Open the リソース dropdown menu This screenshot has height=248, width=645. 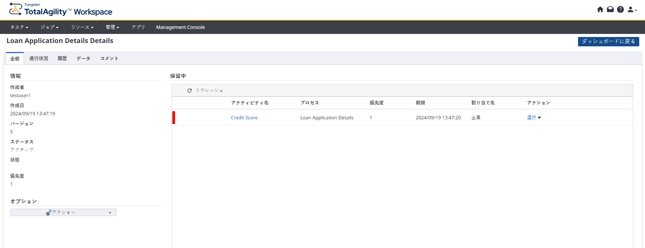coord(82,27)
